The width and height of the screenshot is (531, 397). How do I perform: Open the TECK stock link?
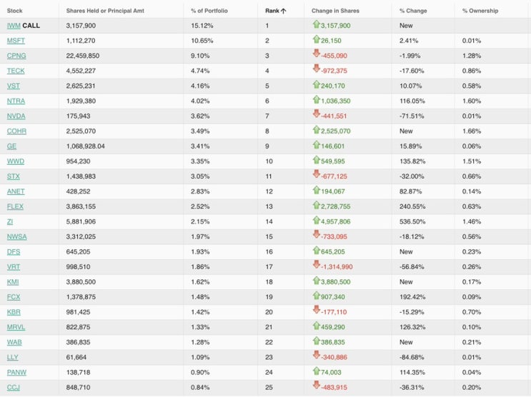[16, 71]
